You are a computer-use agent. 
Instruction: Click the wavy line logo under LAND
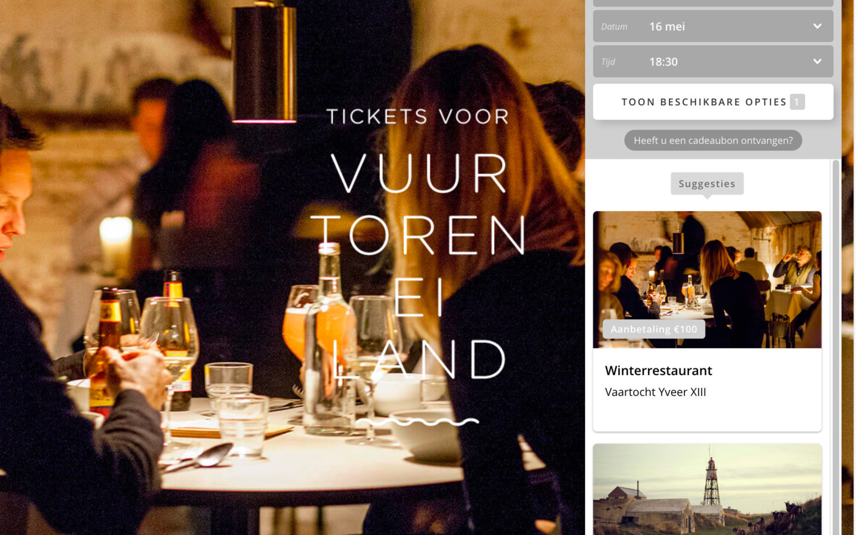point(417,421)
